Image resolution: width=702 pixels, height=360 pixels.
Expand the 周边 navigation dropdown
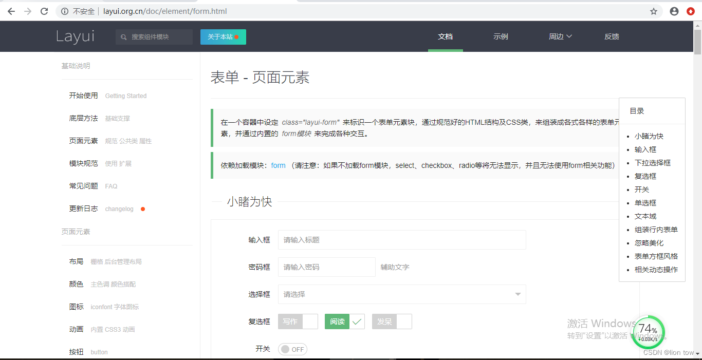(x=560, y=36)
